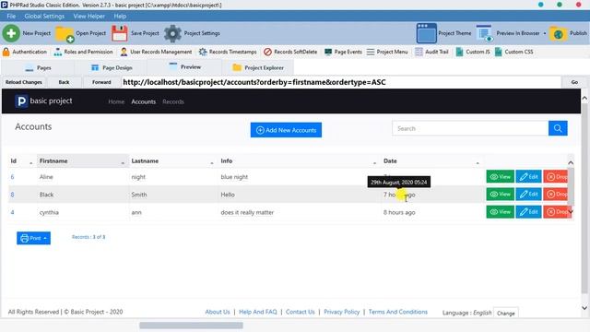Click the language Change button
The height and width of the screenshot is (332, 590).
coord(505,314)
